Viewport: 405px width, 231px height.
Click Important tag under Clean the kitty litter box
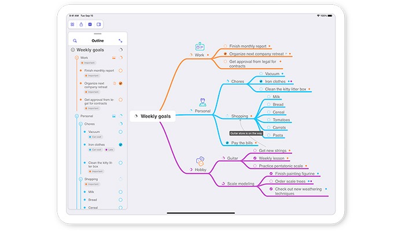tap(96, 172)
